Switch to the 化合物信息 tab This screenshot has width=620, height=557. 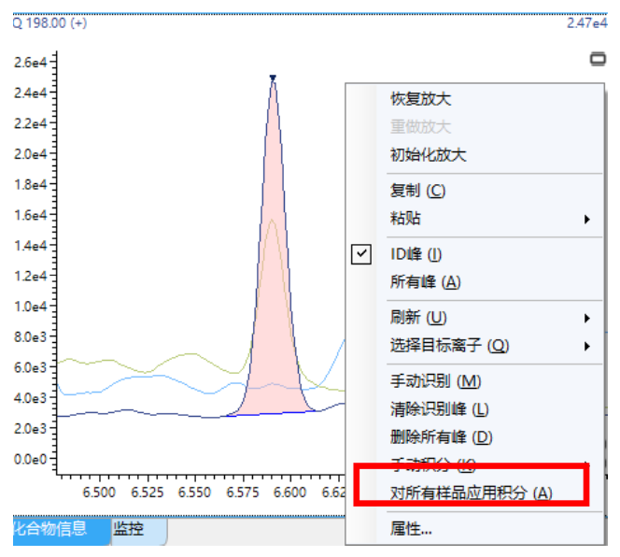[x=52, y=529]
